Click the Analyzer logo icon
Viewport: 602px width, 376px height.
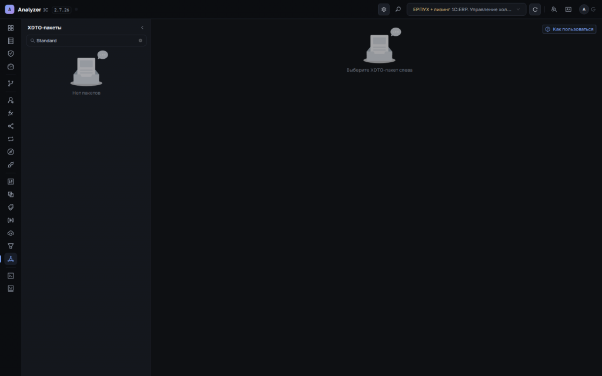[x=9, y=9]
